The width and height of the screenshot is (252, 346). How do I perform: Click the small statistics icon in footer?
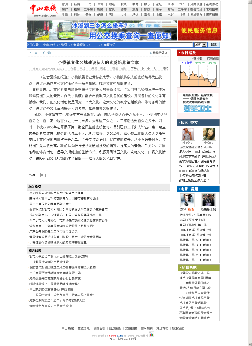tap(151, 334)
